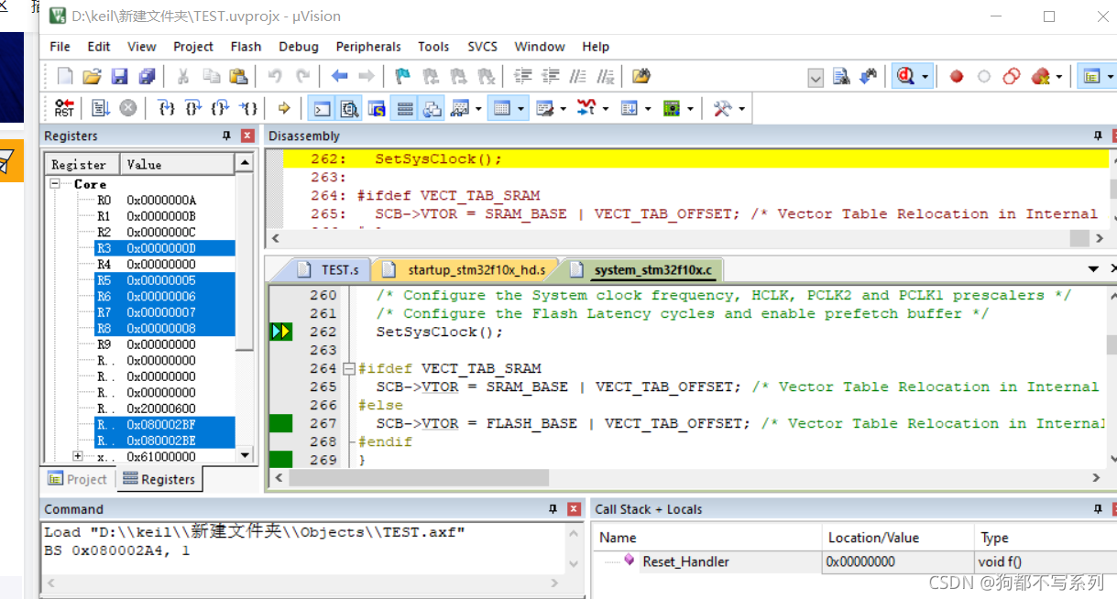This screenshot has width=1117, height=599.
Task: Select register R3 row value 0x0000000D
Action: pos(164,248)
